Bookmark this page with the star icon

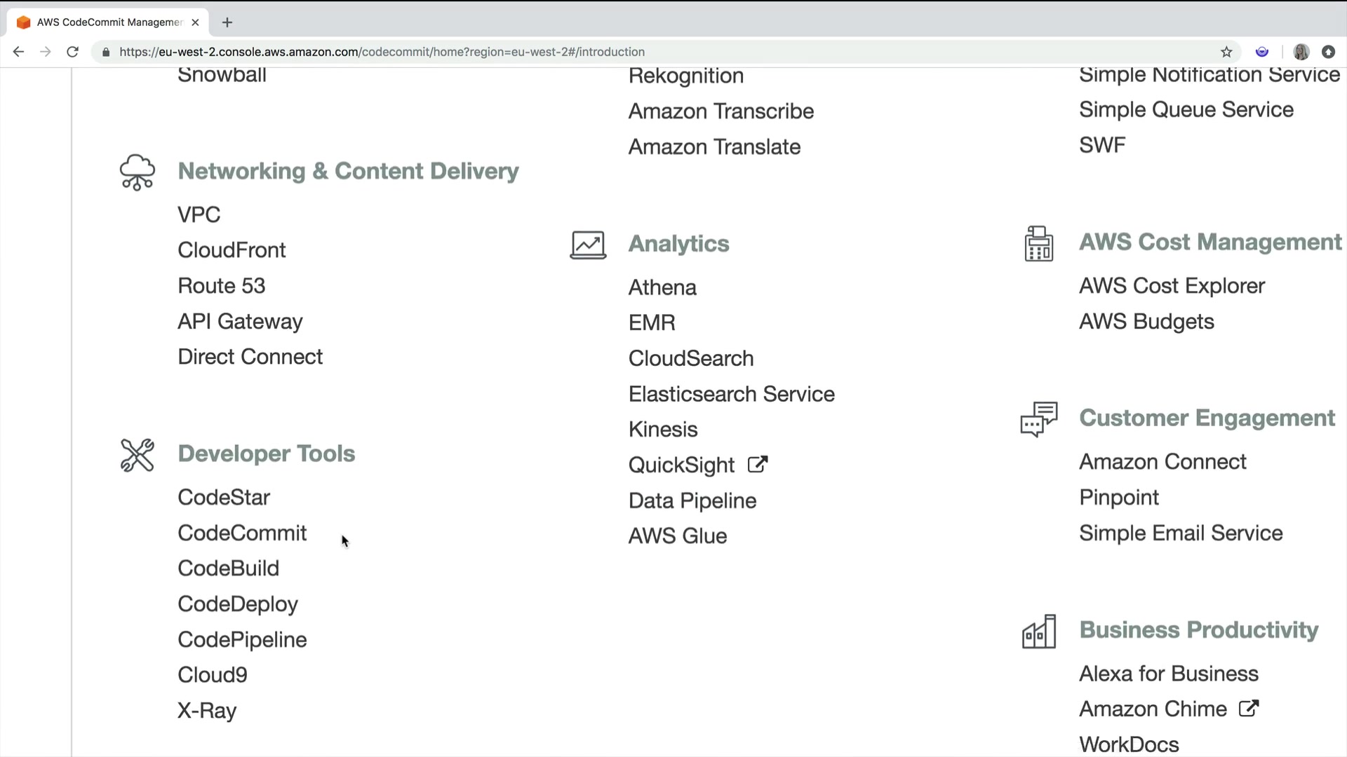1226,52
